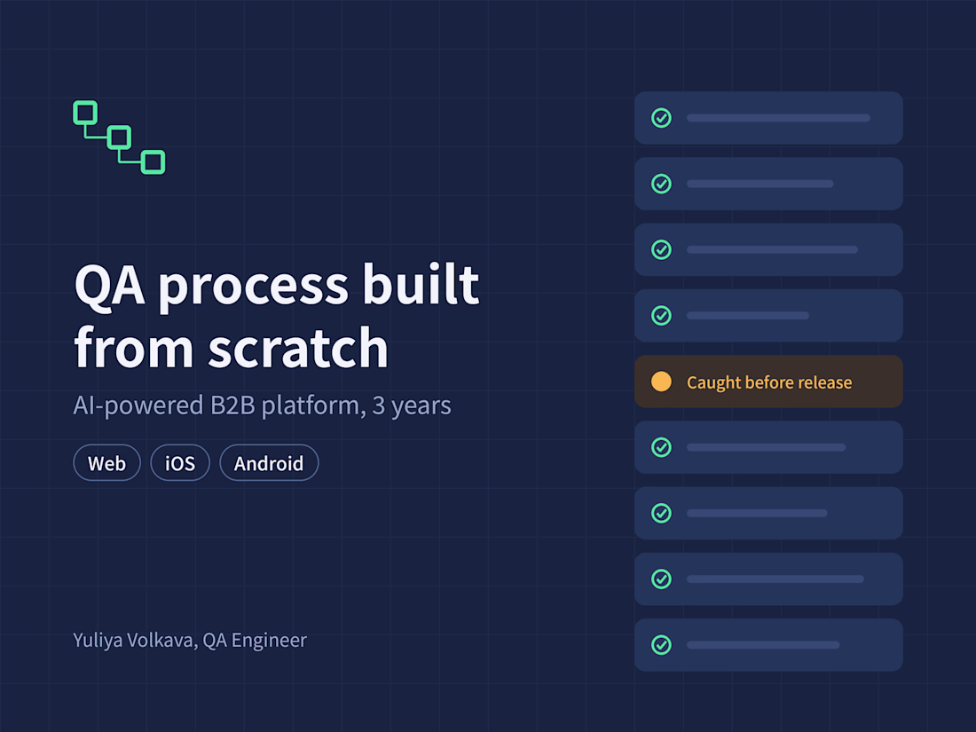
Task: Click the "AI-powered B2B platform, 3 years" subtitle
Action: pos(262,405)
